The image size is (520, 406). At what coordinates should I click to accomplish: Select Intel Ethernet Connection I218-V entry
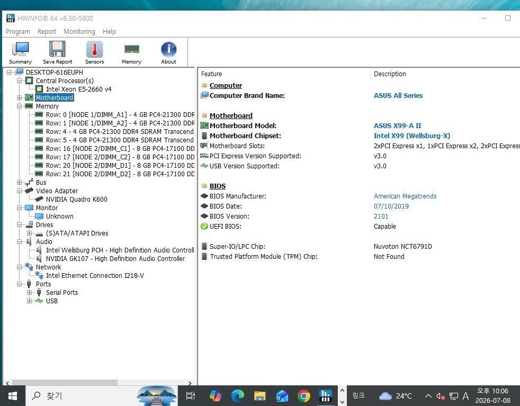click(x=95, y=275)
